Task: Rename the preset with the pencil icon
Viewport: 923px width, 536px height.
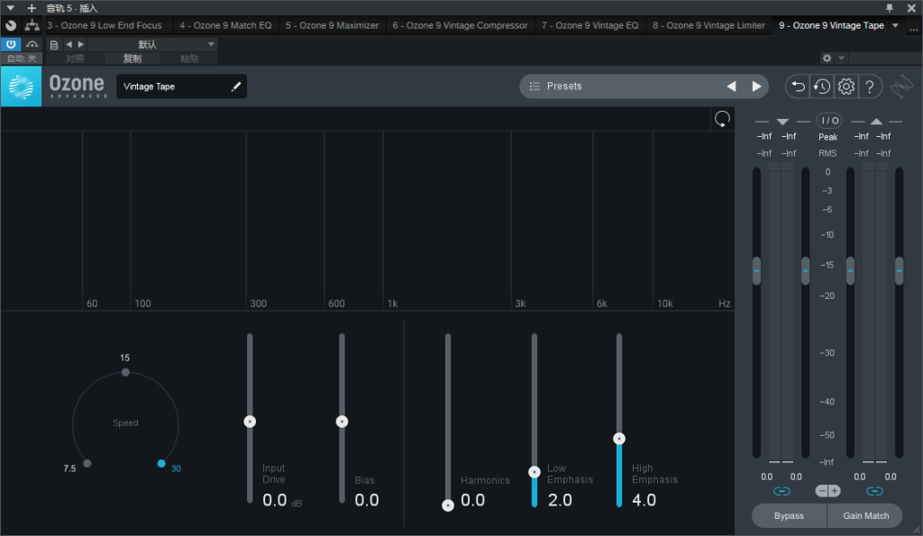Action: coord(236,86)
